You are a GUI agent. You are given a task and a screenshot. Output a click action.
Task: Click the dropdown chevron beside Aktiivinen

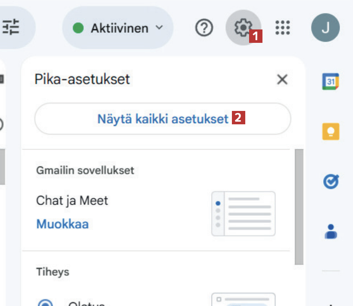159,28
